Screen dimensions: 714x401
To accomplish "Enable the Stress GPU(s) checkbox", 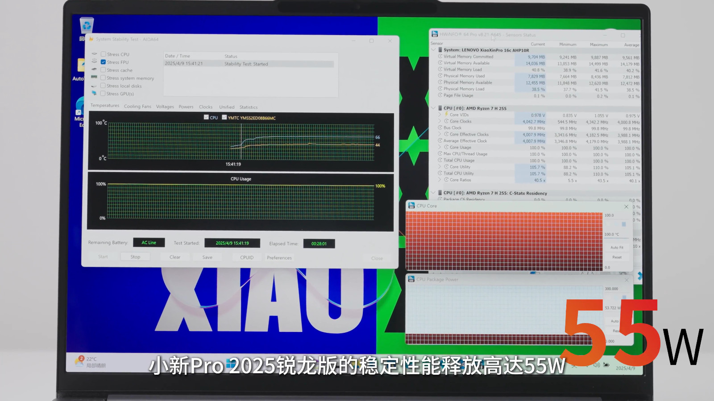I will [103, 94].
